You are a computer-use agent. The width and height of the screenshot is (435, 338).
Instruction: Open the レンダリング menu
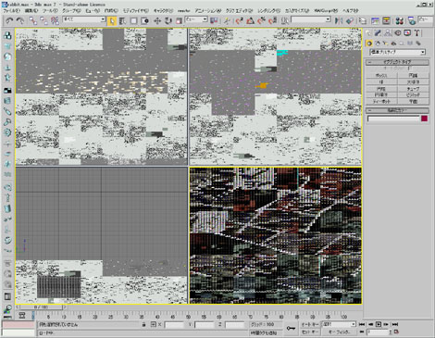pyautogui.click(x=269, y=11)
